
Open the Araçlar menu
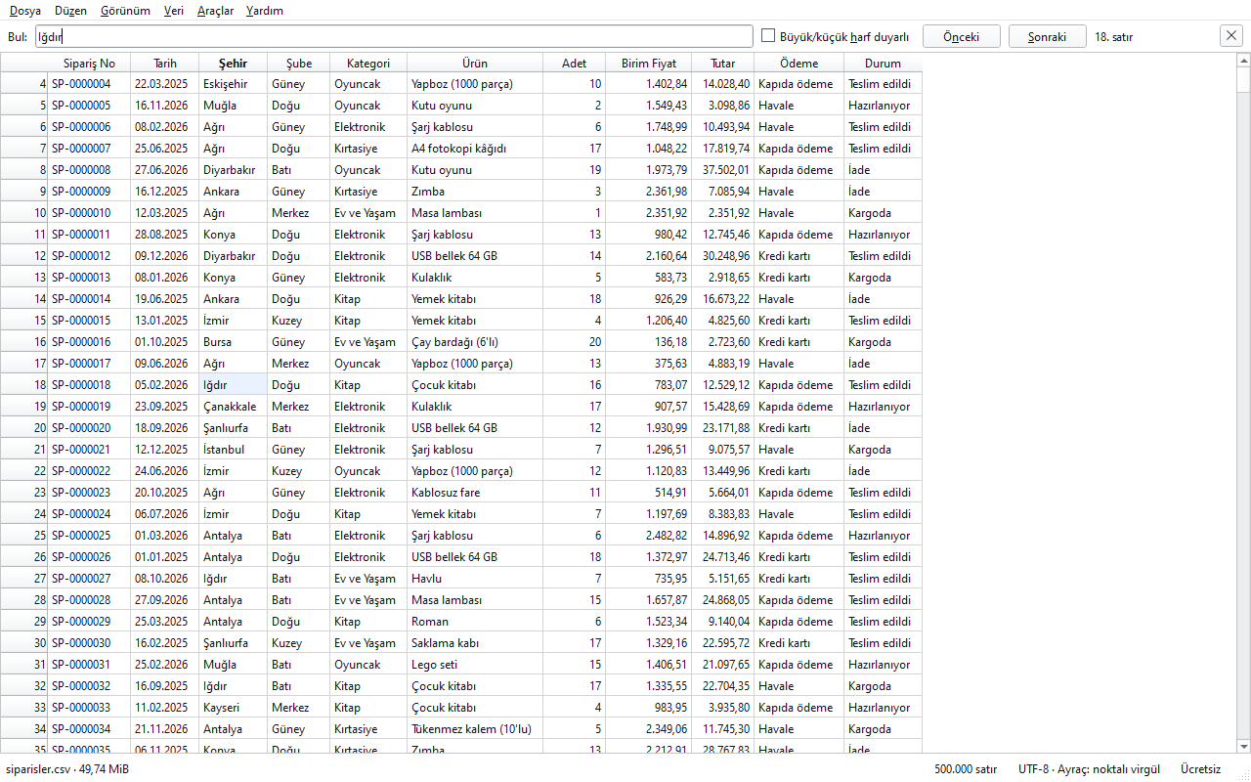(x=215, y=11)
